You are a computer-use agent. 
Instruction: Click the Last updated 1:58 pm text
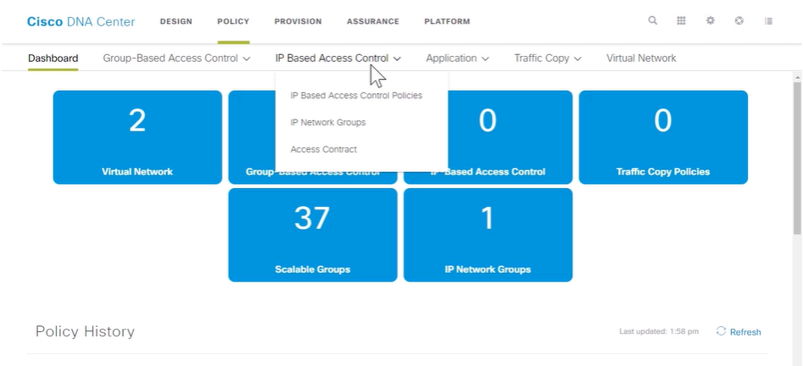[657, 332]
